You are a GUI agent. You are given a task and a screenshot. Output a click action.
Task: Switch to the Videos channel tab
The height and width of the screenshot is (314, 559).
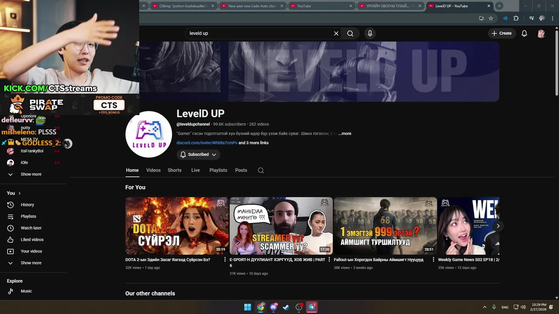153,171
